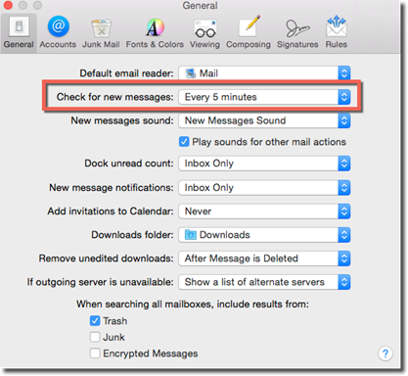Screen dimensions: 408x376
Task: Click the 'General' window title text
Action: [200, 5]
